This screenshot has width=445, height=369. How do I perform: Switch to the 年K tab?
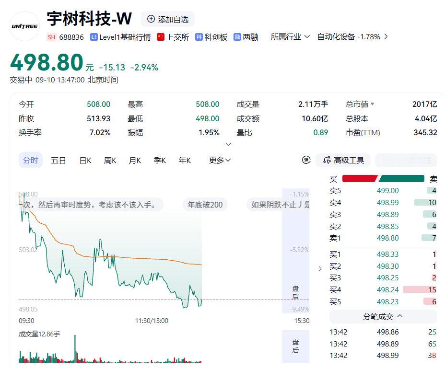pyautogui.click(x=185, y=160)
